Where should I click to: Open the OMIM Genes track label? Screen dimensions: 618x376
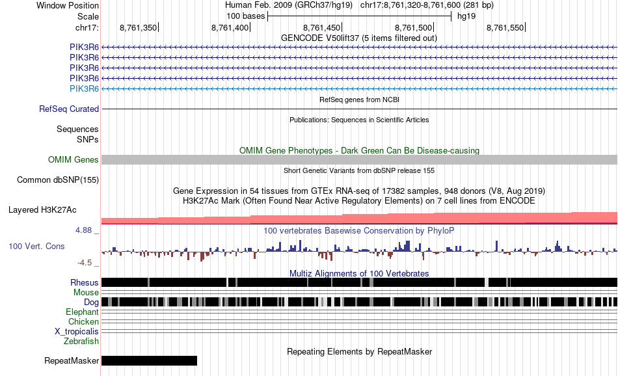coord(74,159)
